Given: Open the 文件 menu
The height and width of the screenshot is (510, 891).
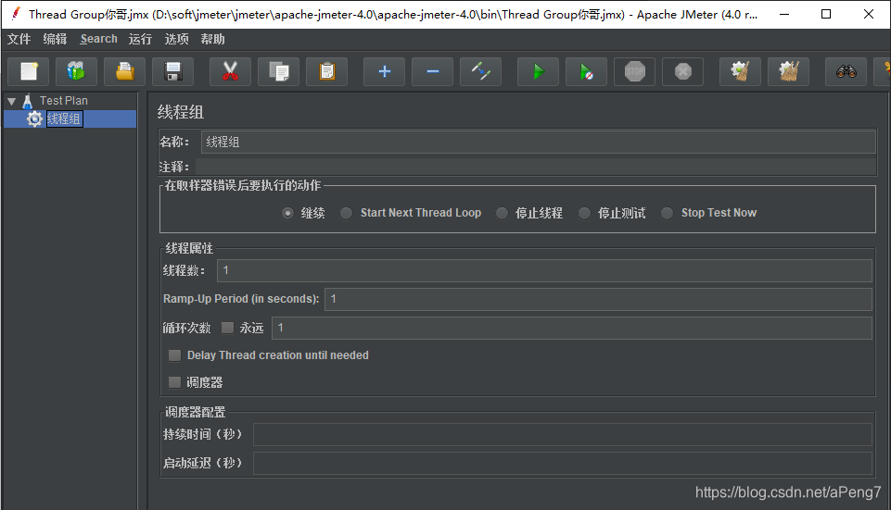Looking at the screenshot, I should pyautogui.click(x=19, y=39).
